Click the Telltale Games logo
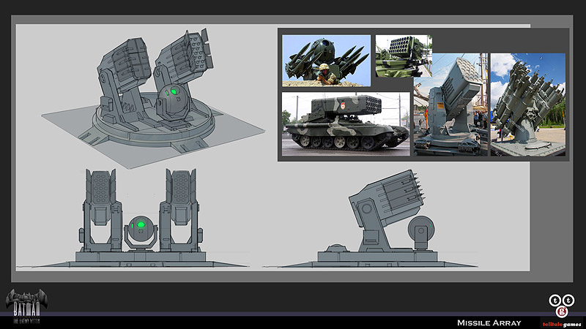This screenshot has height=329, width=586. pos(562,311)
